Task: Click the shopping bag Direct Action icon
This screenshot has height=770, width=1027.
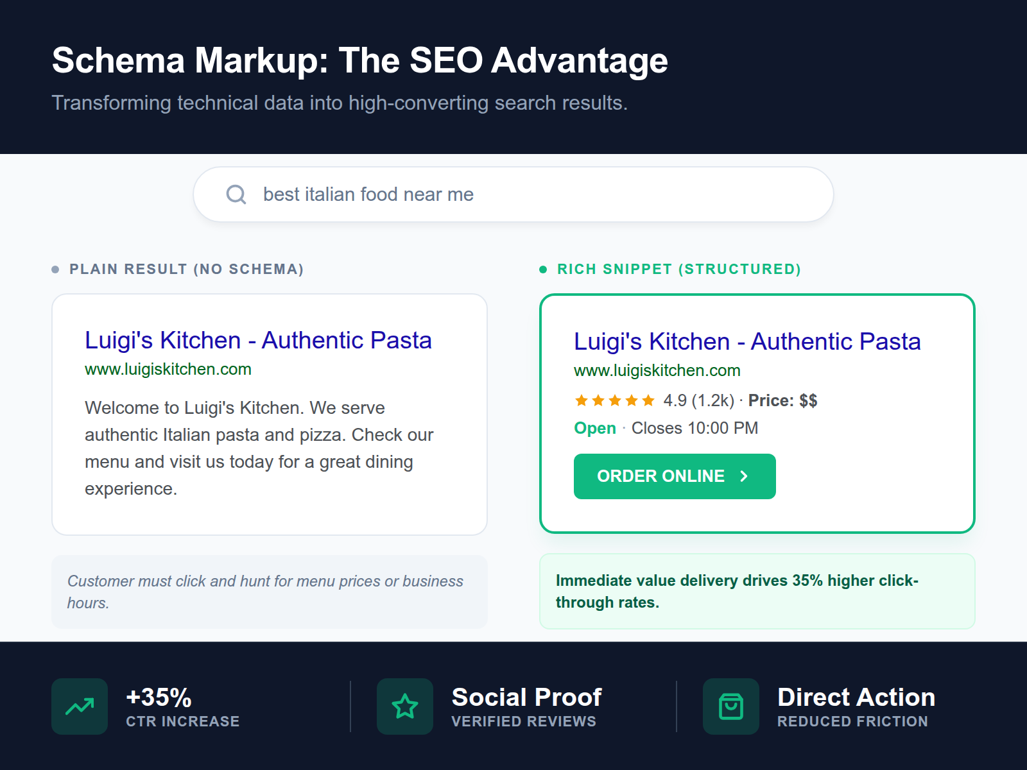Action: point(730,706)
